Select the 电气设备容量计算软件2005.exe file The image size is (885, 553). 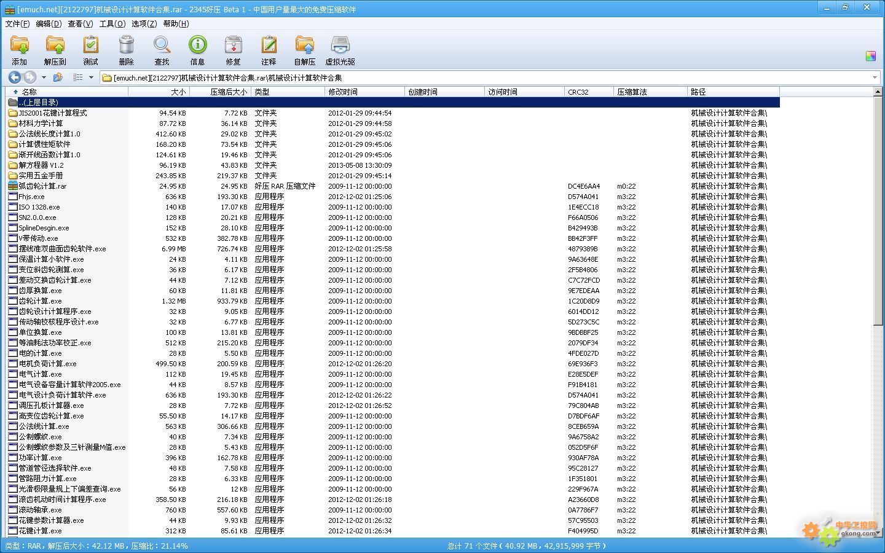pyautogui.click(x=69, y=385)
